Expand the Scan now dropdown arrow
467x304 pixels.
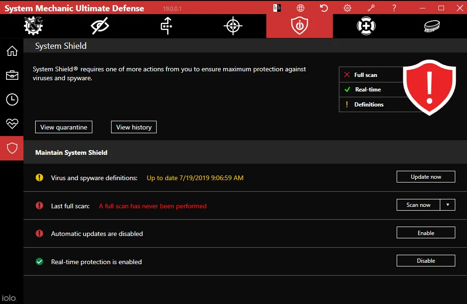pos(448,205)
